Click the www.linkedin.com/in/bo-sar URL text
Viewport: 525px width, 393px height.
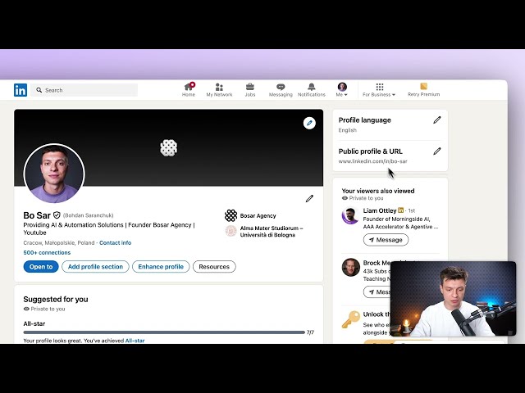pos(372,161)
